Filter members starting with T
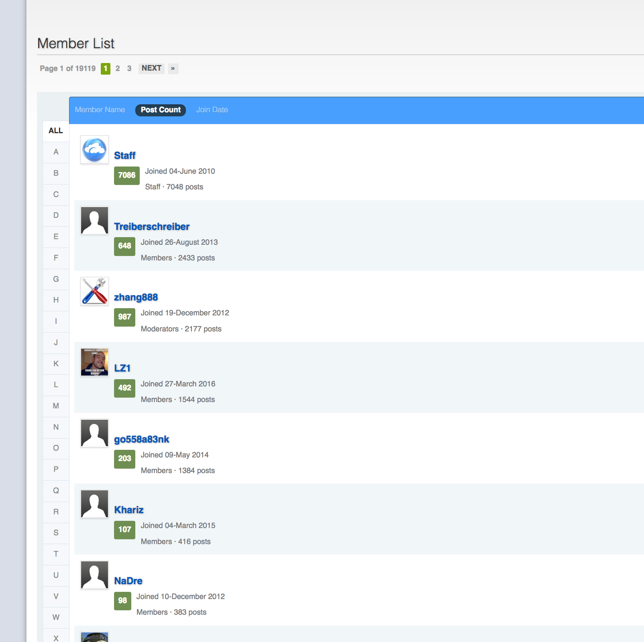The width and height of the screenshot is (644, 642). 56,554
